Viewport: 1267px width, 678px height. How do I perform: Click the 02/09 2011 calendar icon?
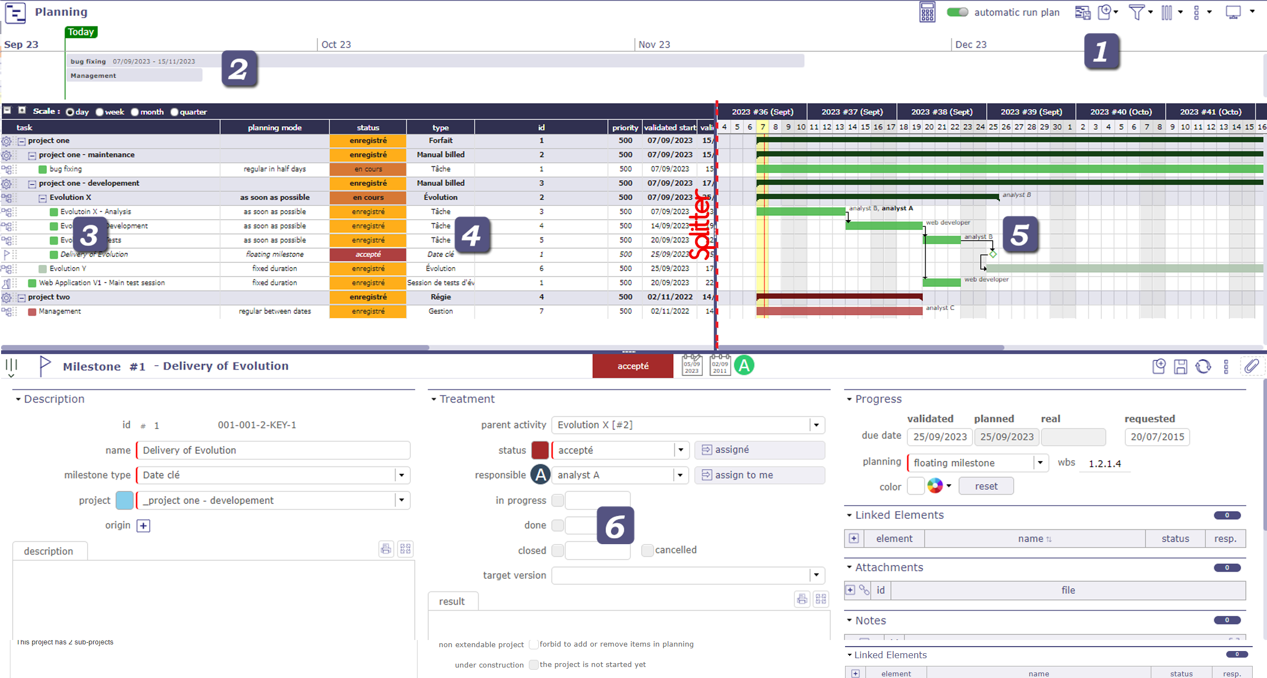(x=720, y=365)
